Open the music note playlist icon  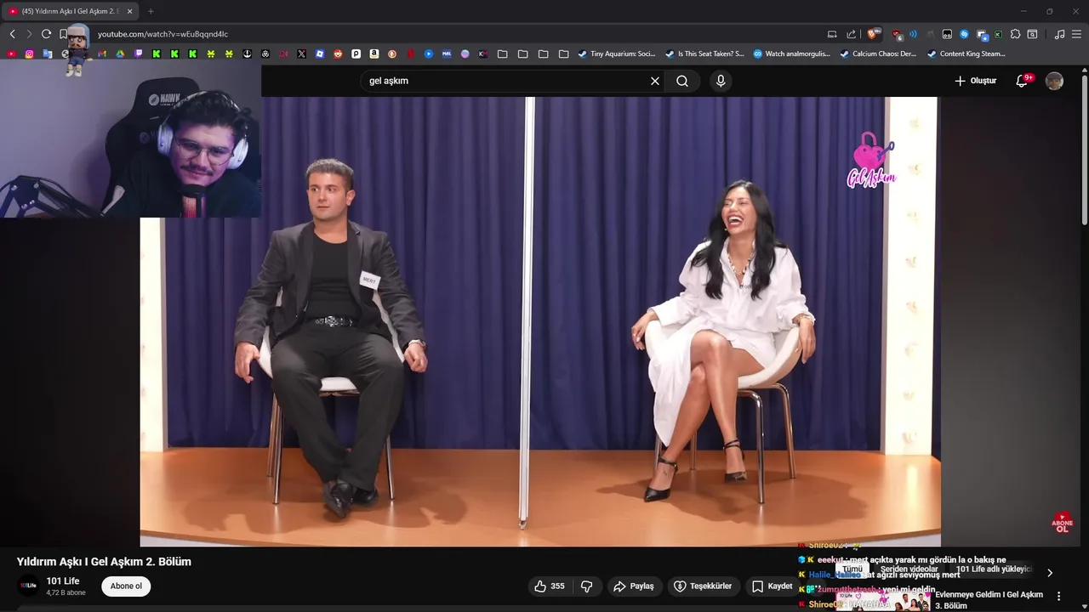[x=1059, y=34]
